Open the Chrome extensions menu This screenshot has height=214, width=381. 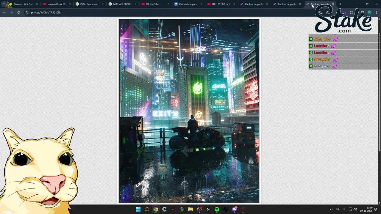click(x=352, y=12)
